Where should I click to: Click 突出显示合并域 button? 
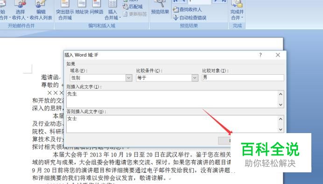[65, 10]
